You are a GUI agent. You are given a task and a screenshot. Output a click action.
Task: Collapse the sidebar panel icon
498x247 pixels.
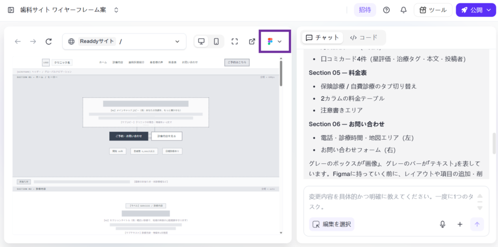click(x=11, y=10)
